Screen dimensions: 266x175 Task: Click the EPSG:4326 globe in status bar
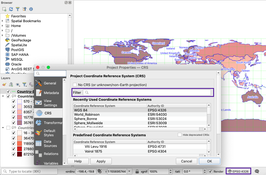click(229, 171)
